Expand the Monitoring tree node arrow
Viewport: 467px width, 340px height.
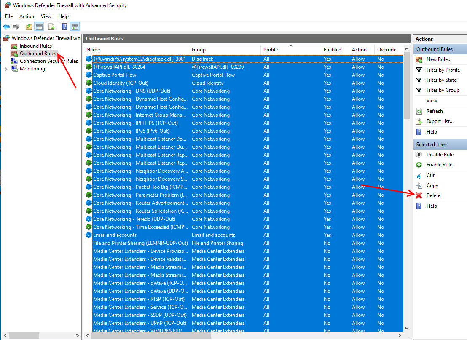(6, 69)
